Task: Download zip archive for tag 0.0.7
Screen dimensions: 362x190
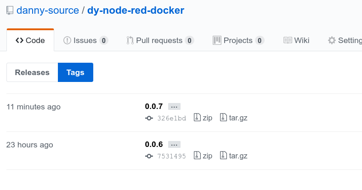Action: pyautogui.click(x=203, y=118)
